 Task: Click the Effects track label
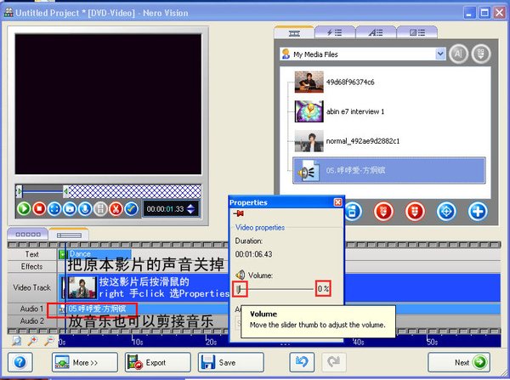pos(32,266)
